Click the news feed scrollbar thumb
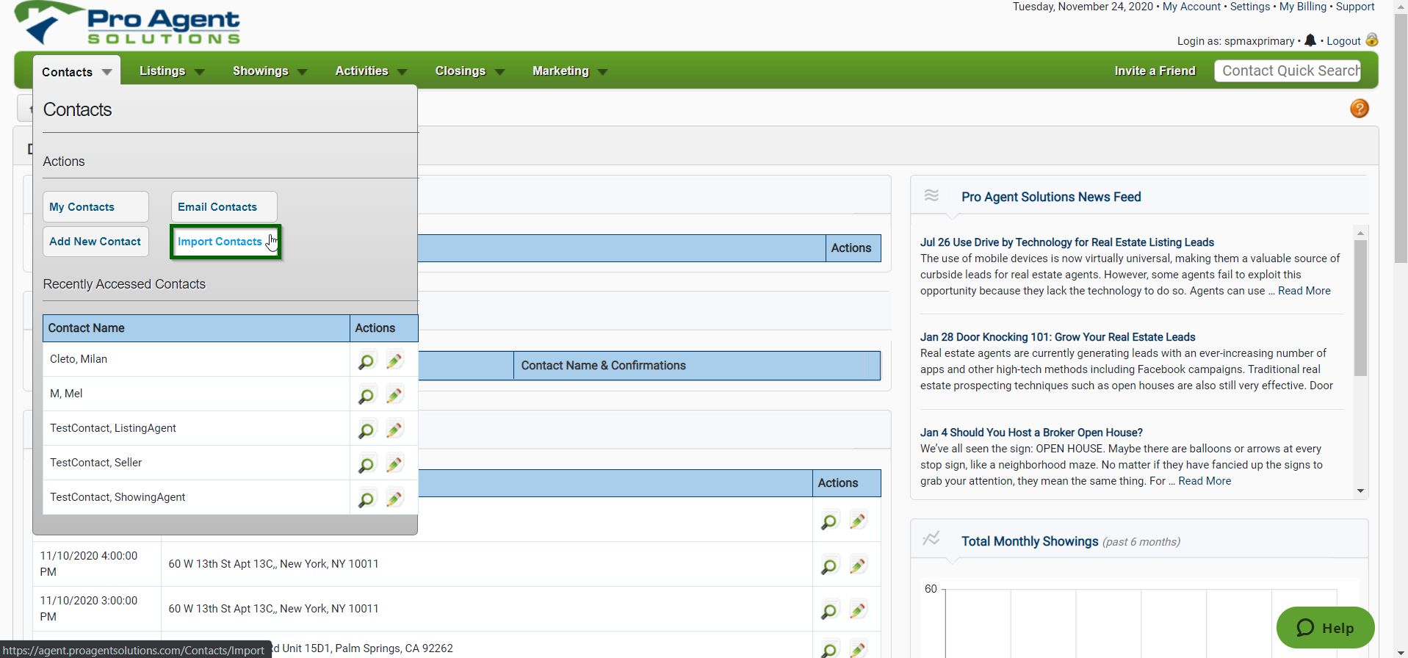 (1360, 308)
